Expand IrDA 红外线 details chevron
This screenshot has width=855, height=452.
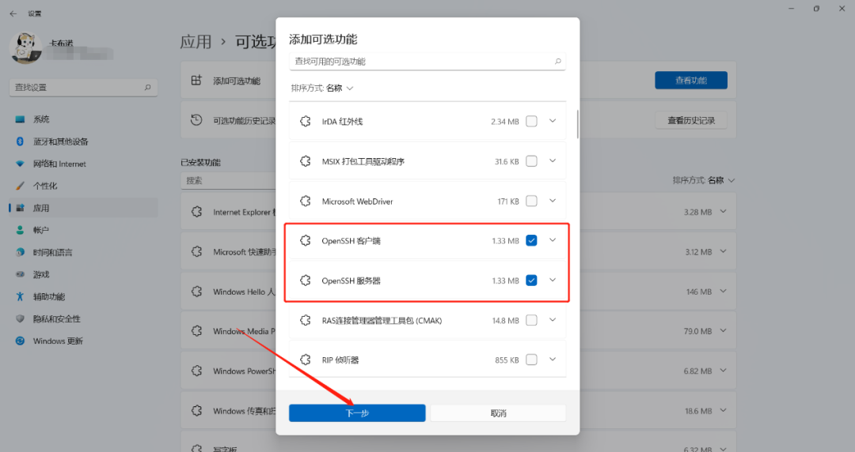point(553,121)
